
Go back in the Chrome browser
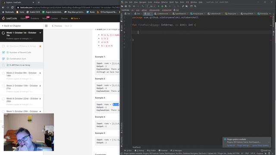[x=3, y=8]
